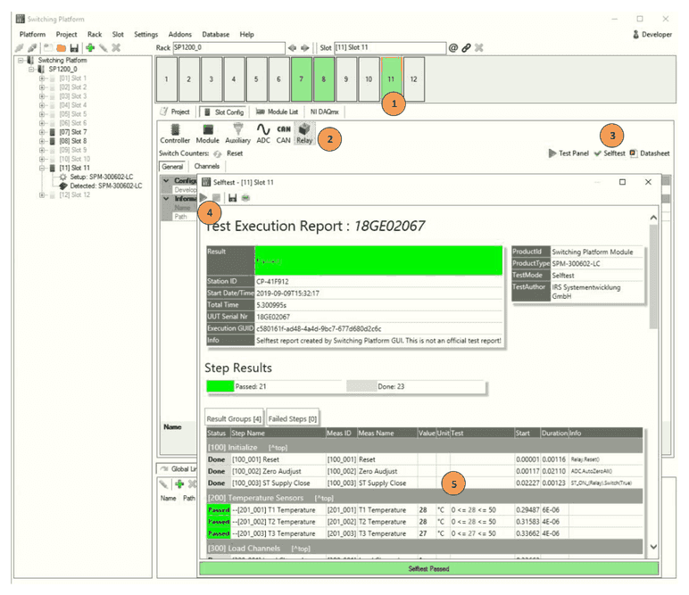Collapse the Config property group chevron
Image resolution: width=689 pixels, height=595 pixels.
tap(166, 180)
